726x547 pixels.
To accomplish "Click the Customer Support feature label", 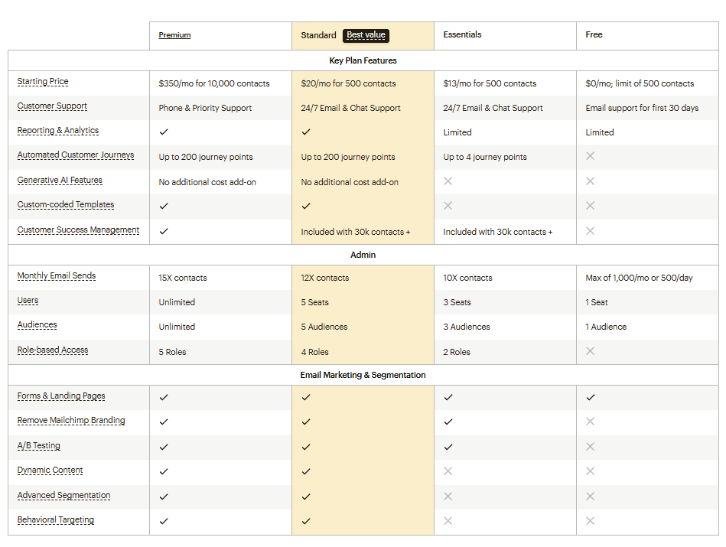I will pyautogui.click(x=52, y=106).
